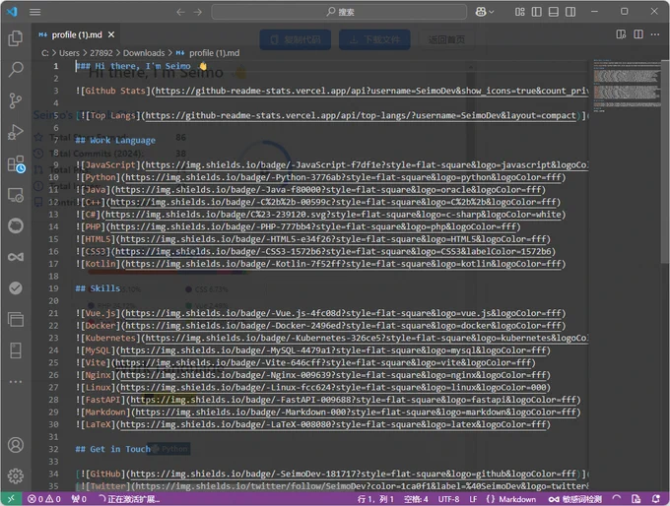Open remote window from green status bar button
670x506 pixels.
[x=11, y=499]
